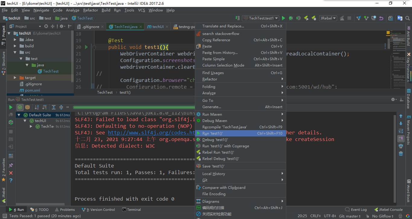
Task: Run TechTest.test1 with the toolbar green arrow
Action: pyautogui.click(x=283, y=18)
